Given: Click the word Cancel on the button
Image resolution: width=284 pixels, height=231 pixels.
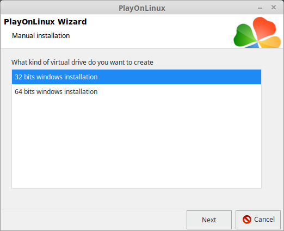Looking at the screenshot, I should 264,220.
